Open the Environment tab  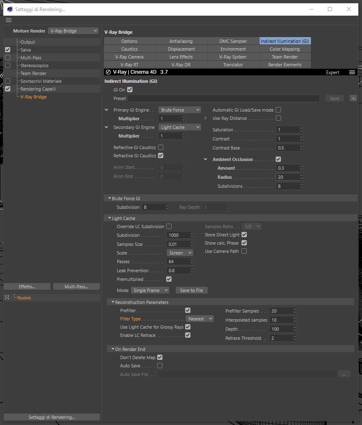coord(233,49)
